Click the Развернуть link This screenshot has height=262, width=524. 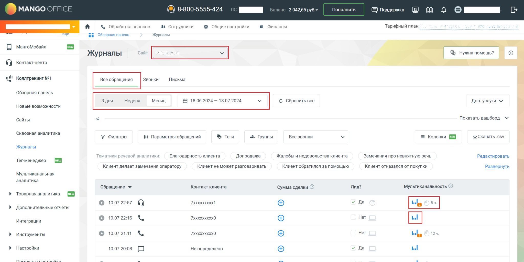[497, 166]
